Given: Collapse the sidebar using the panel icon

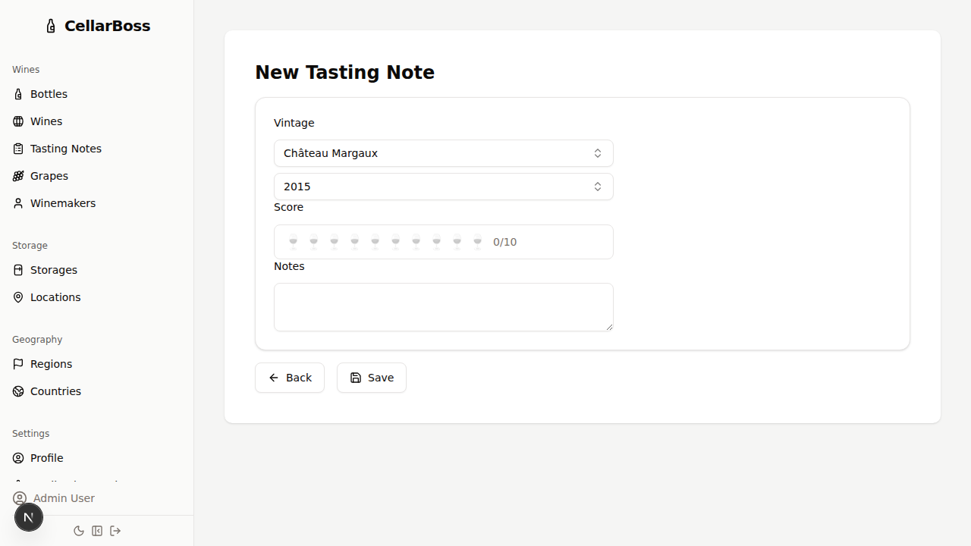Looking at the screenshot, I should click(x=97, y=531).
